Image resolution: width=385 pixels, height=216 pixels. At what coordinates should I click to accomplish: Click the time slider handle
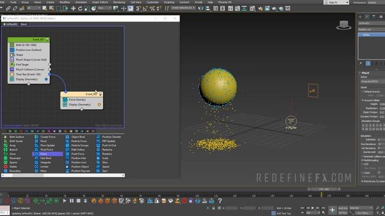(x=324, y=190)
